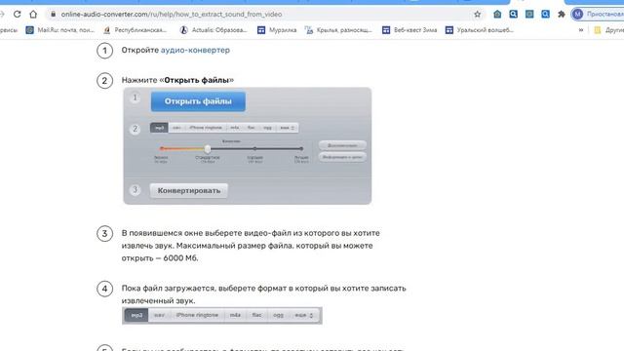The width and height of the screenshot is (624, 351).
Task: Focus the address bar URL
Action: click(172, 15)
